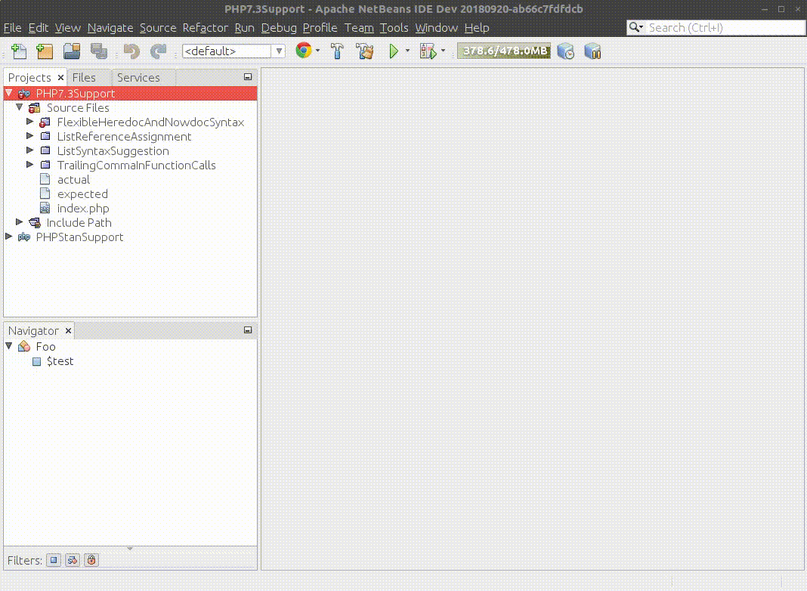The image size is (807, 591).
Task: Click the New Project toolbar icon
Action: coord(45,51)
